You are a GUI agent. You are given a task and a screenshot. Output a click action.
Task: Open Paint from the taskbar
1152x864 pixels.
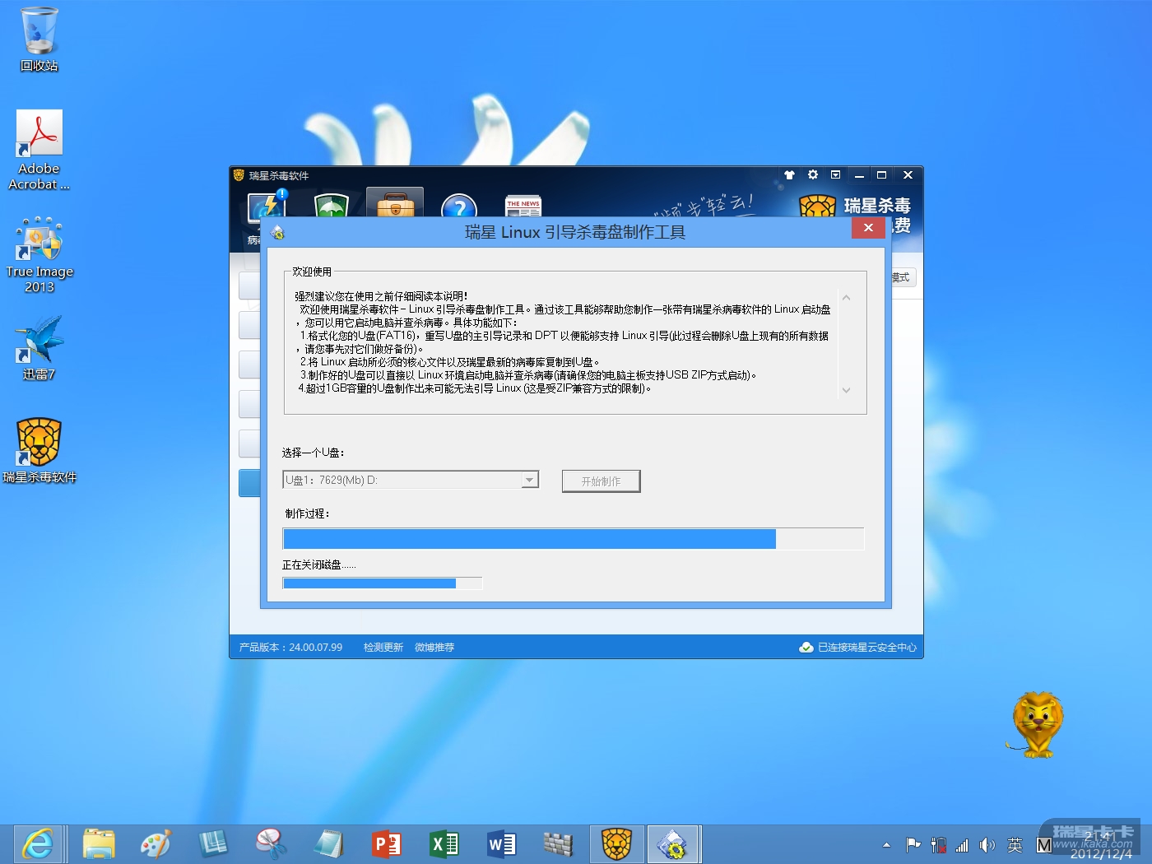pos(156,844)
